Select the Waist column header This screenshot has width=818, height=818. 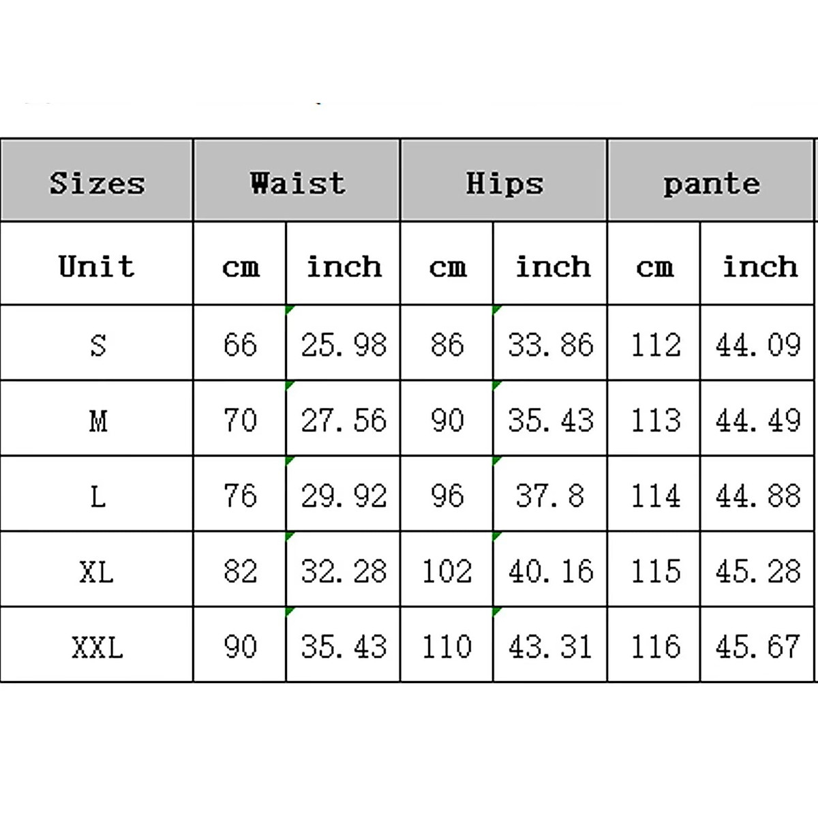click(x=297, y=181)
